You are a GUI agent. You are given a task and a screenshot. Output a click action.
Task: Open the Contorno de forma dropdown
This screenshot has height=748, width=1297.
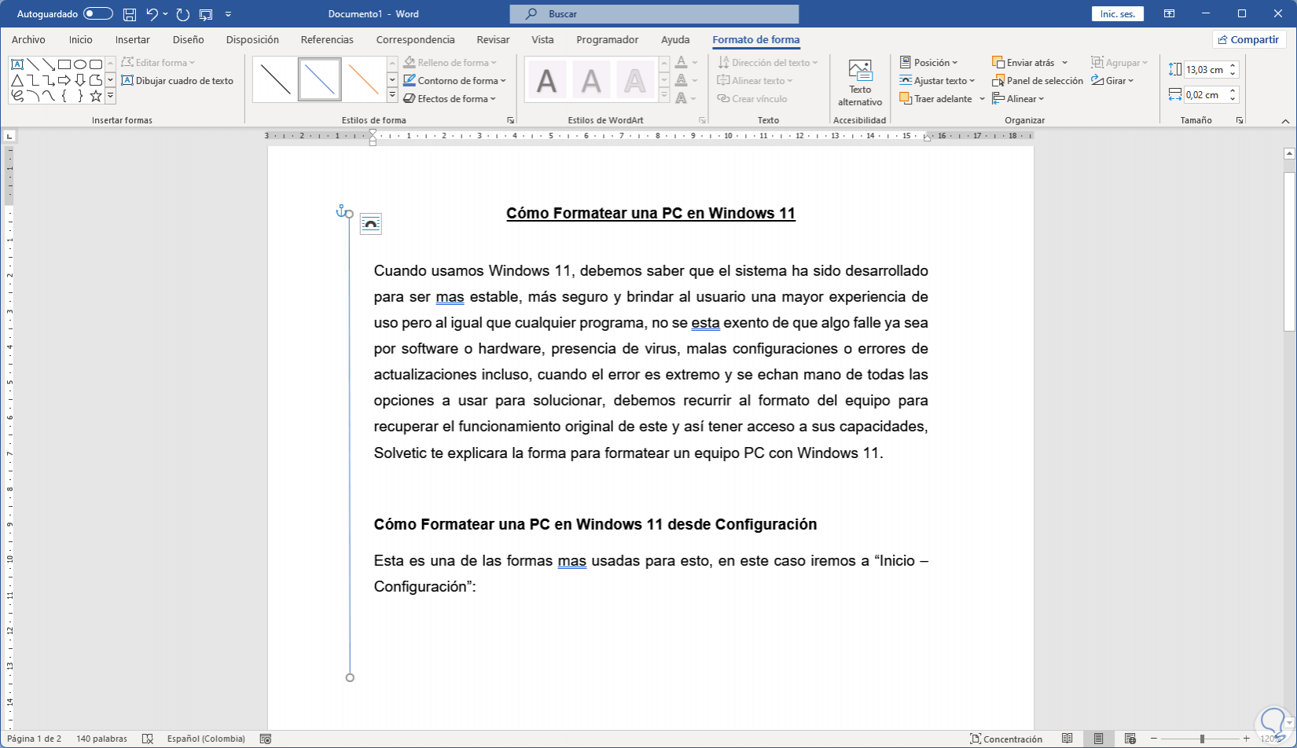(x=455, y=81)
